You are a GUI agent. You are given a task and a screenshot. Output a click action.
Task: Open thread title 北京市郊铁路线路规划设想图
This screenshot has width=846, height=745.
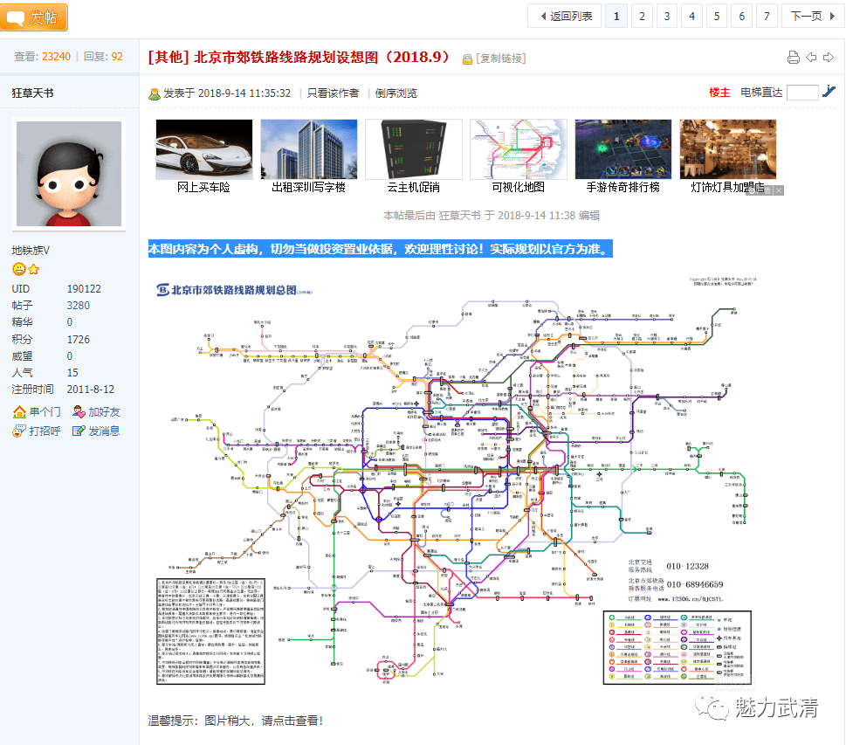(321, 58)
